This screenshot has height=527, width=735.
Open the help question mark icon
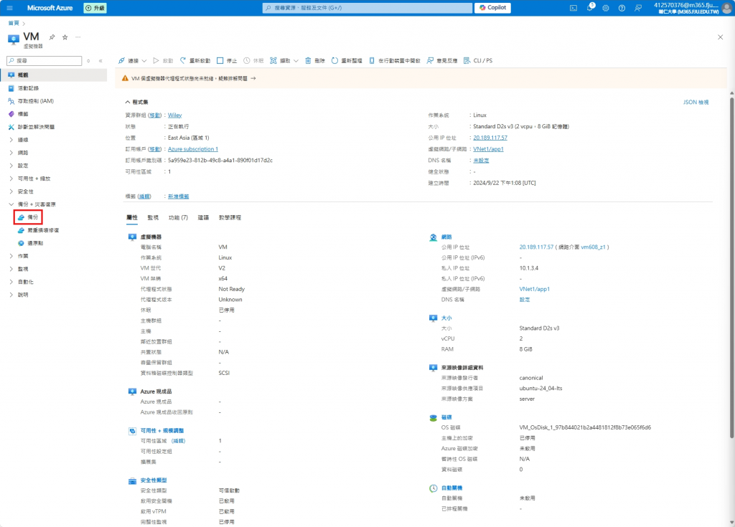click(622, 8)
